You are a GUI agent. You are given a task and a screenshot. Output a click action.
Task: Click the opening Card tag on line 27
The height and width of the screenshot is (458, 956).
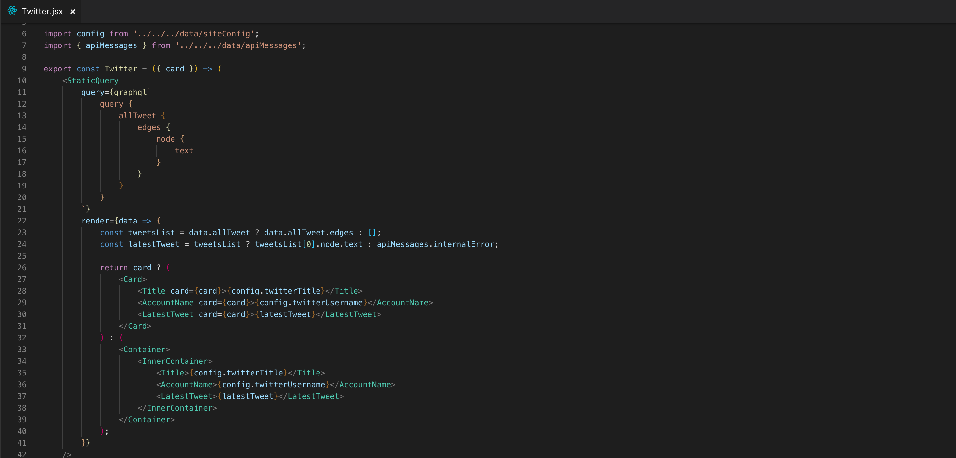pyautogui.click(x=133, y=280)
